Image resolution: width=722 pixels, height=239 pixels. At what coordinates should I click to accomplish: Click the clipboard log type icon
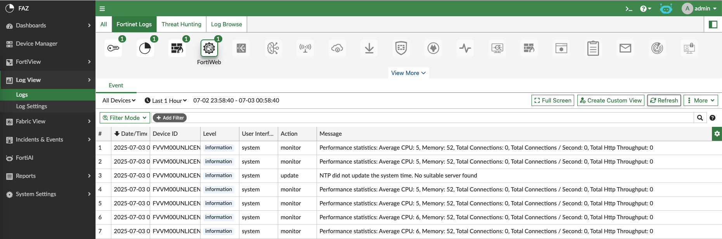pyautogui.click(x=593, y=48)
